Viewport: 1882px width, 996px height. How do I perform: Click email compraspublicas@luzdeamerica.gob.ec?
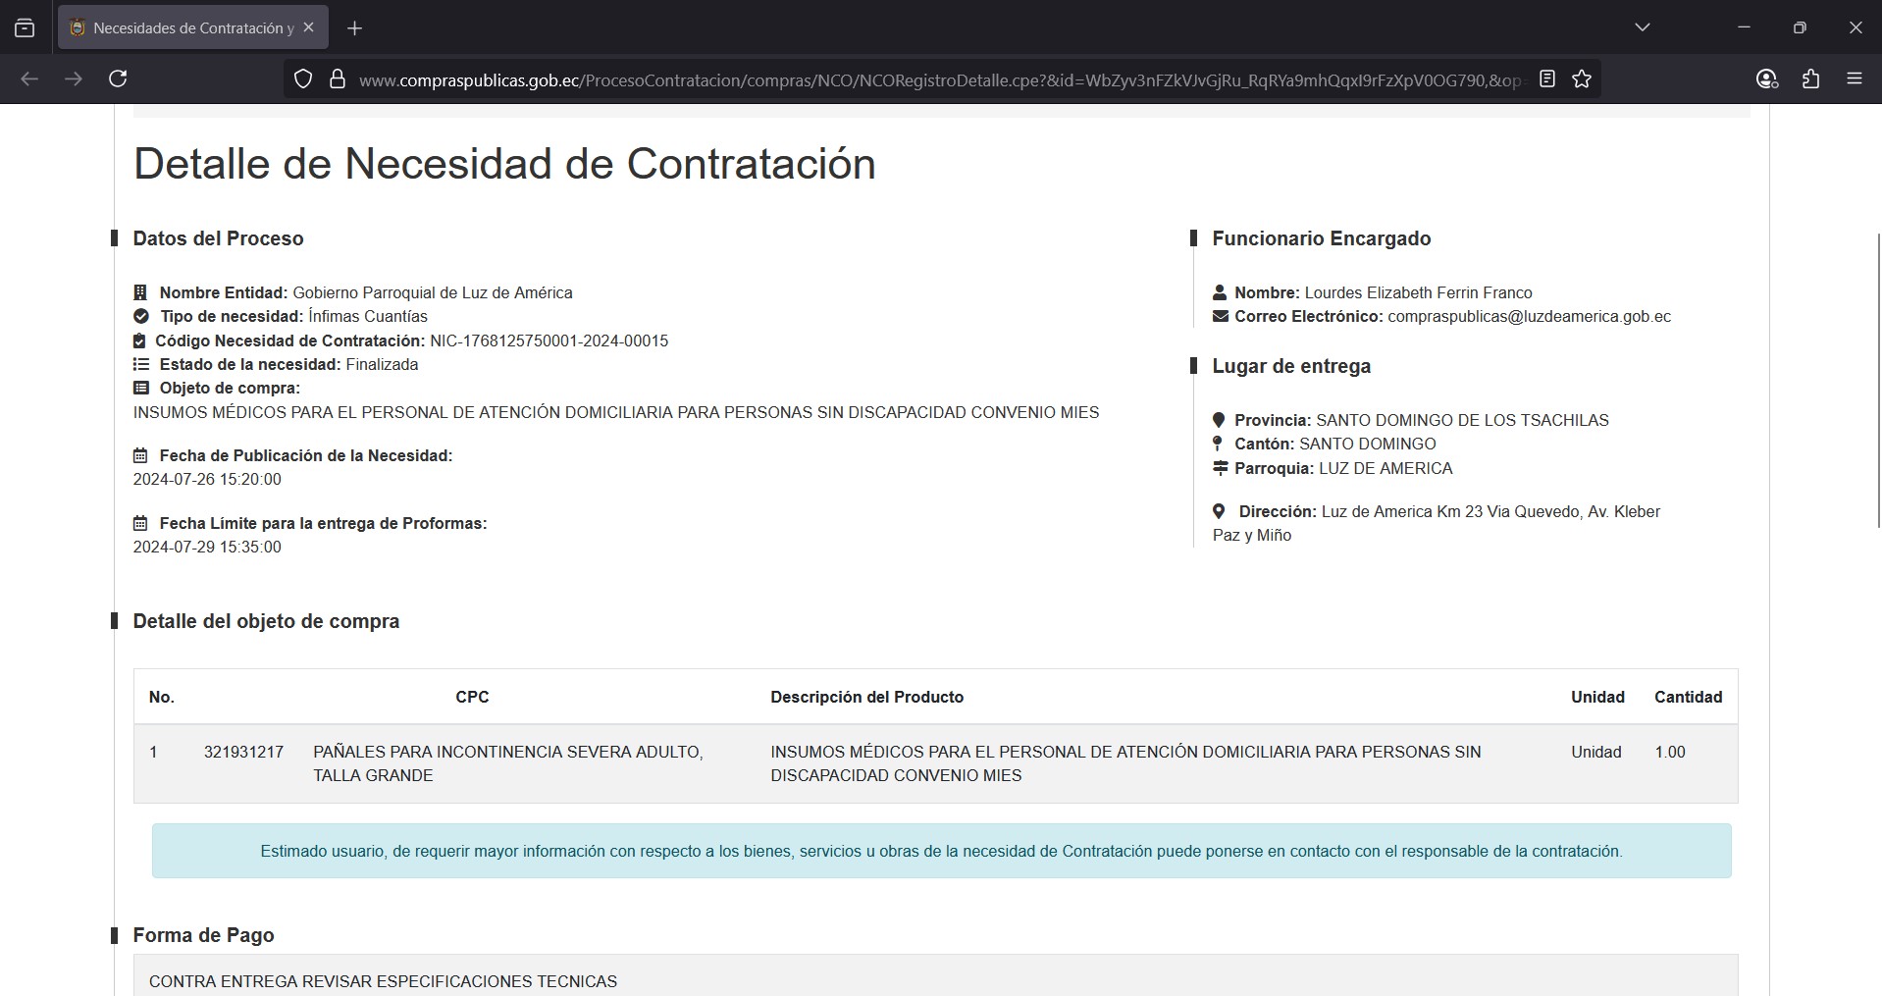coord(1529,316)
